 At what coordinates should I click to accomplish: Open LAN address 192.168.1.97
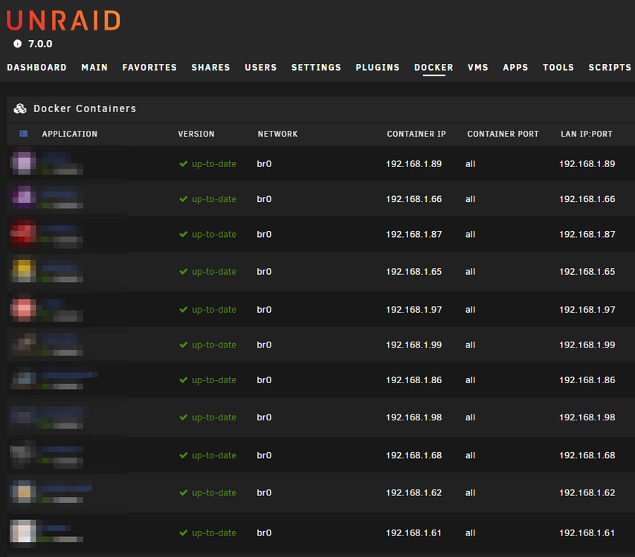pyautogui.click(x=587, y=310)
